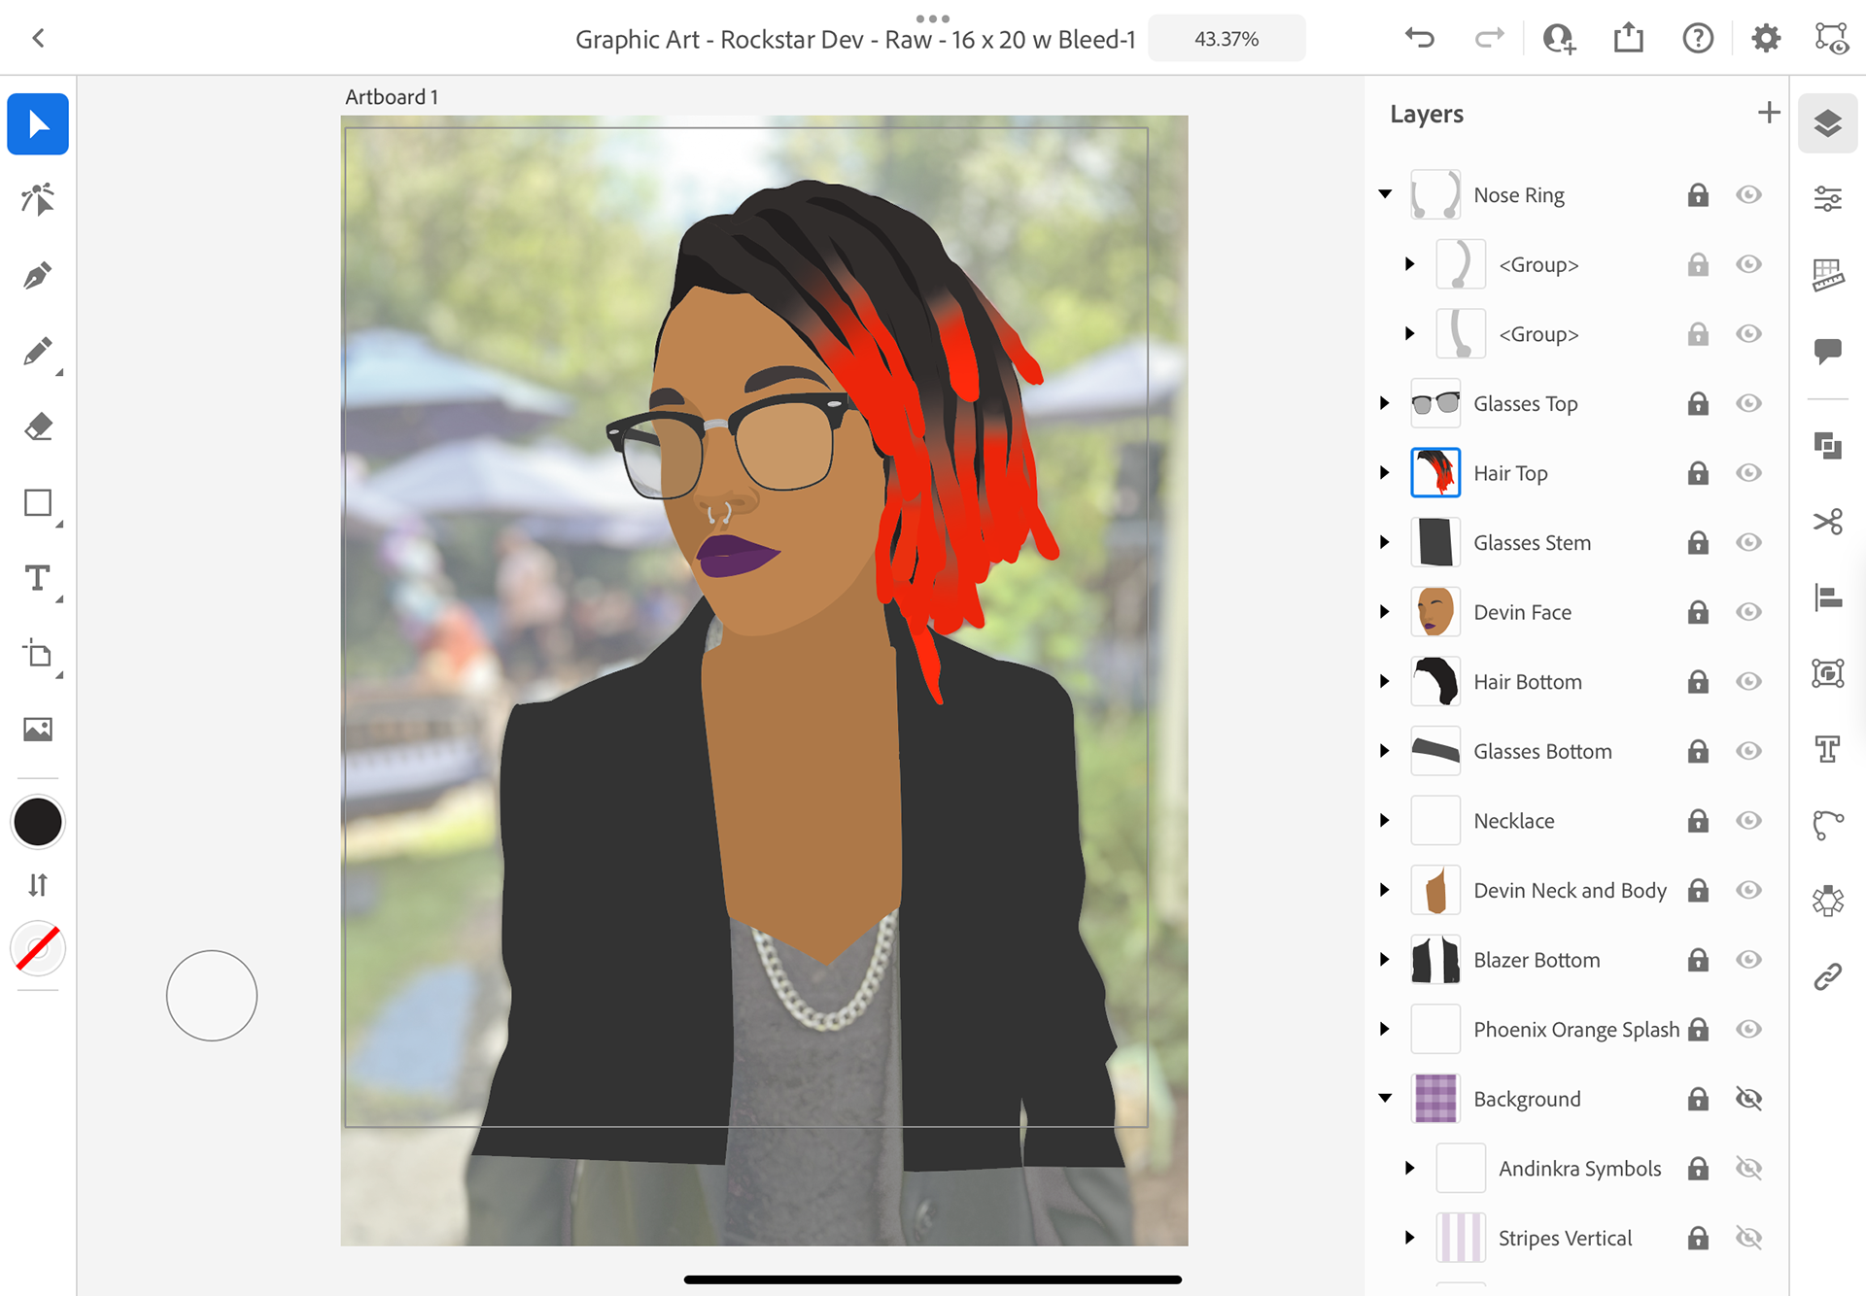Unlock the Devin Face layer
The width and height of the screenshot is (1866, 1296).
pyautogui.click(x=1697, y=612)
